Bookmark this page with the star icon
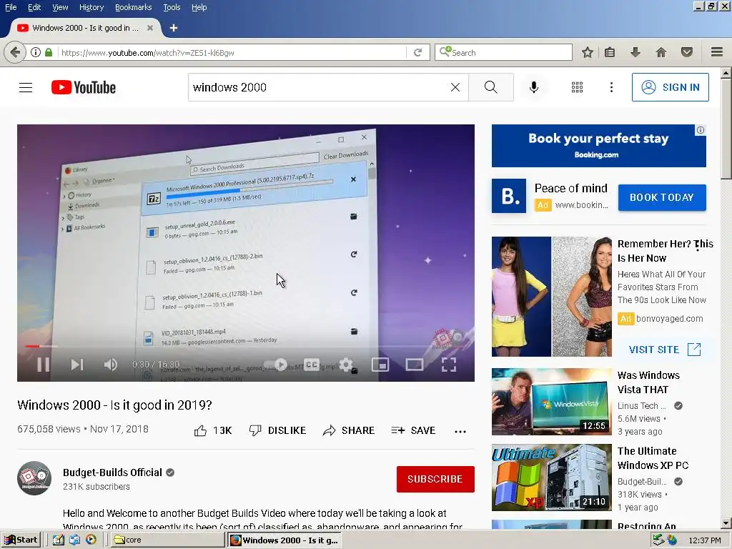The width and height of the screenshot is (732, 549). click(588, 52)
